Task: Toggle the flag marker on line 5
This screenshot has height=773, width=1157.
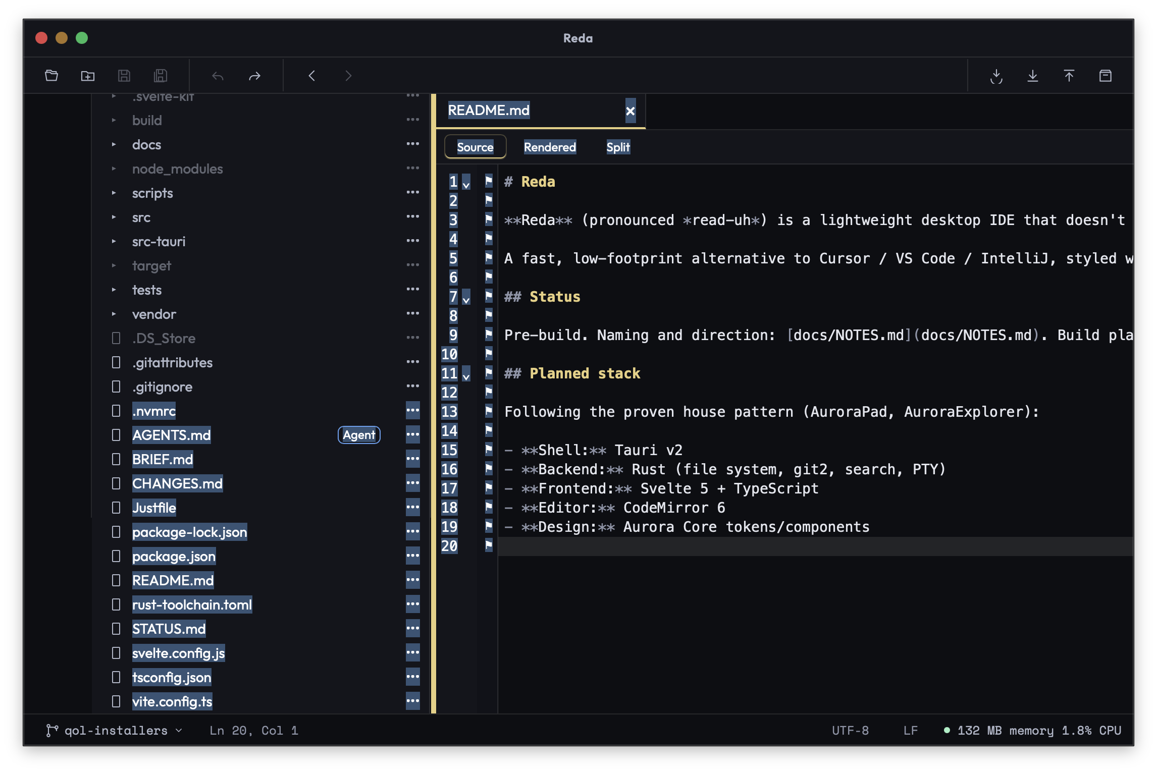Action: (489, 257)
